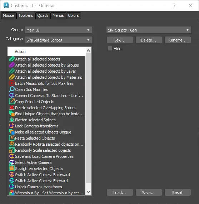Switch to the Mouse tab

click(9, 15)
